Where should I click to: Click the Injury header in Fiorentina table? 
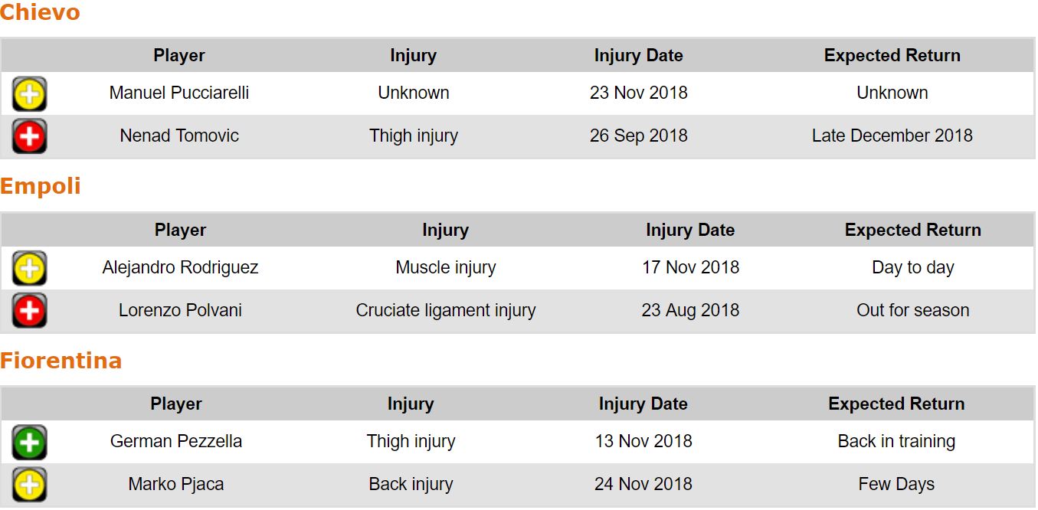coord(411,404)
